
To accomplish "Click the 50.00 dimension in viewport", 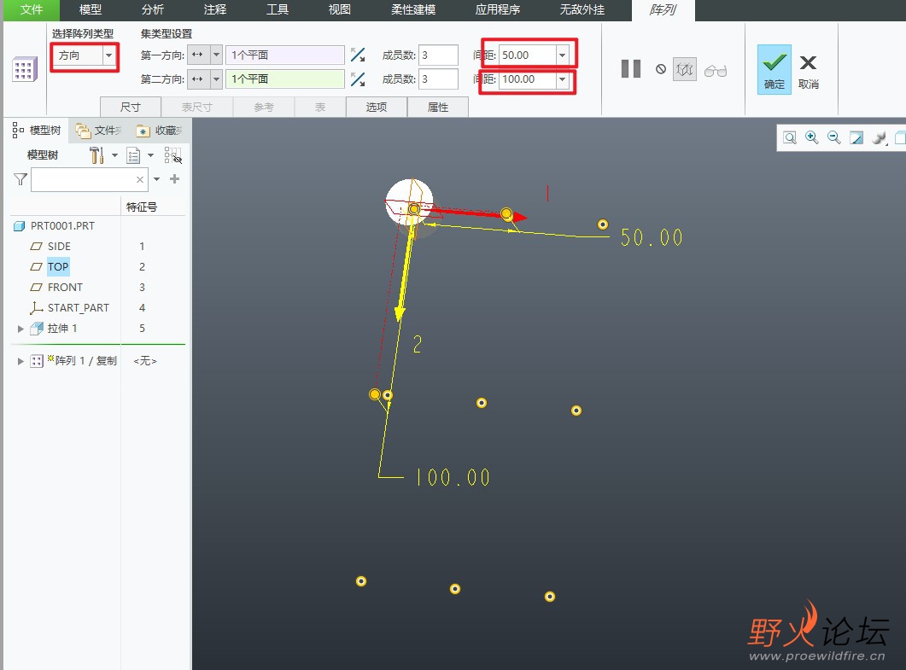I will coord(652,237).
